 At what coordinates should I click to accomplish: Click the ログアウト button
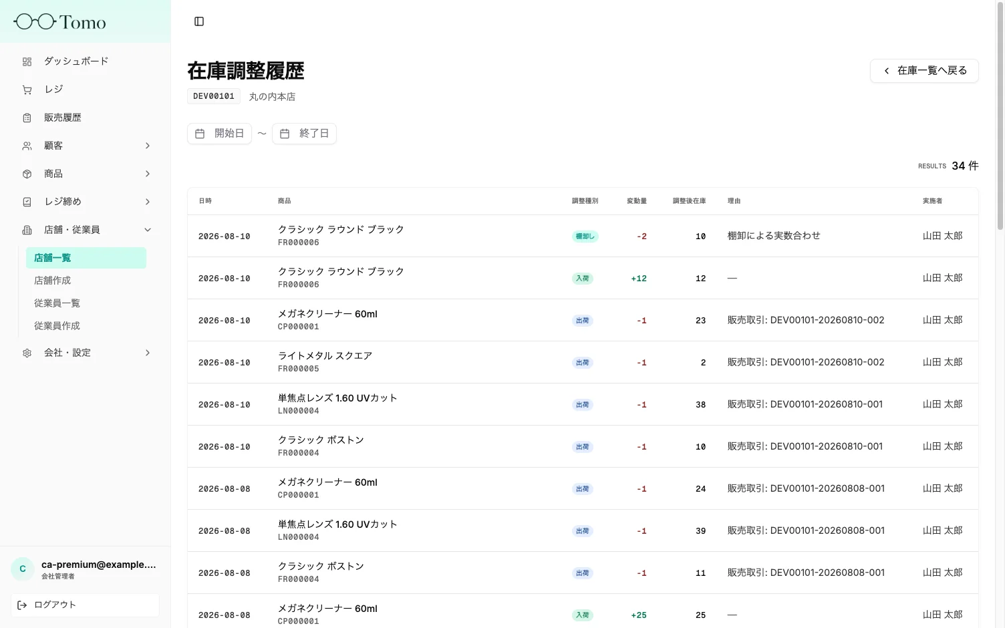pyautogui.click(x=85, y=605)
